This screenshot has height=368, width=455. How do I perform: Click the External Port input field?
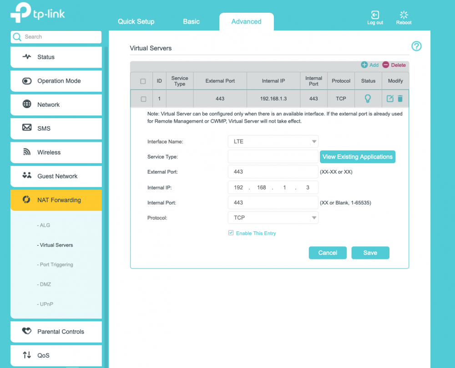click(x=273, y=172)
